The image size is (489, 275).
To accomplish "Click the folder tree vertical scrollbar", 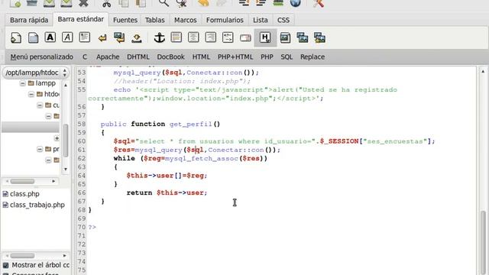I will [66, 141].
